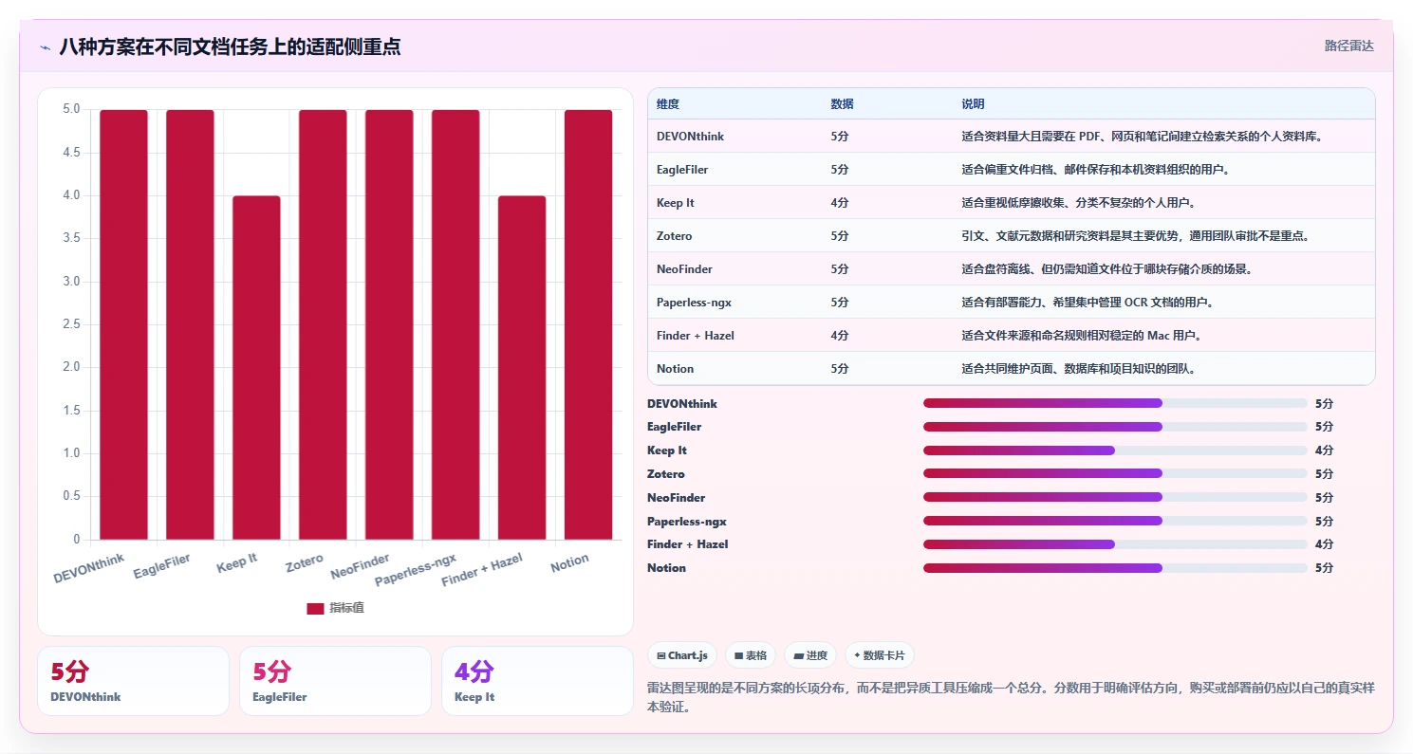This screenshot has height=754, width=1413.
Task: Click the Paperless-ngx progress bar
Action: pos(1115,521)
